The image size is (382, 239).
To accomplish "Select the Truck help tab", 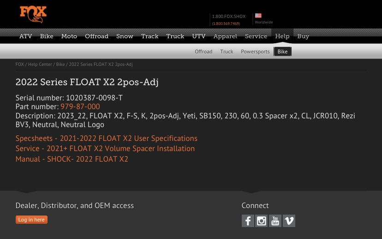I will tap(227, 52).
